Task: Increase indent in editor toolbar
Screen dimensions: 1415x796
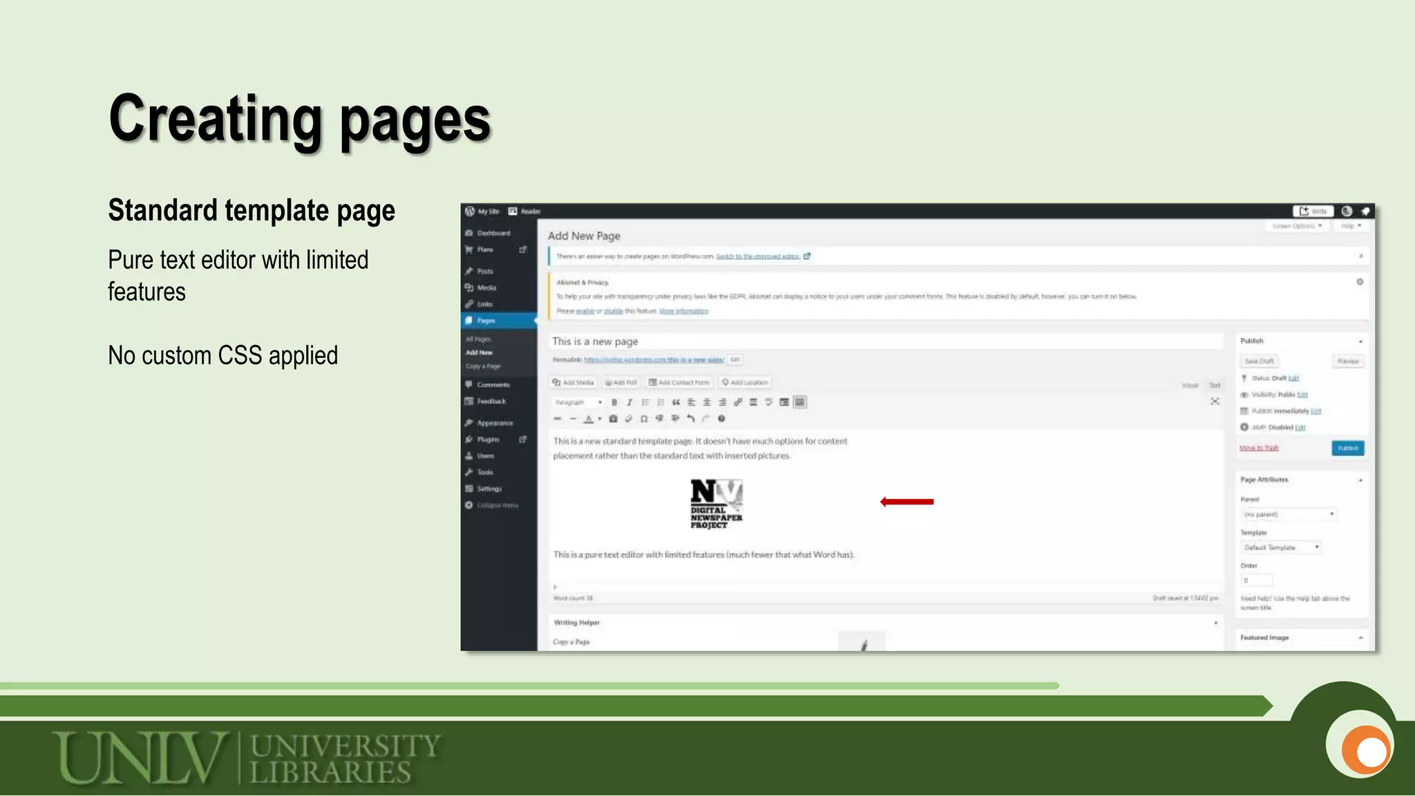Action: [675, 419]
